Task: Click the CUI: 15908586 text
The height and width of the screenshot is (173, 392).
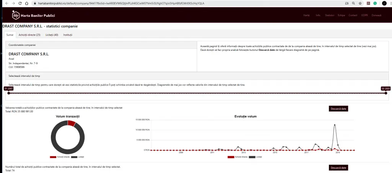Action: point(16,67)
